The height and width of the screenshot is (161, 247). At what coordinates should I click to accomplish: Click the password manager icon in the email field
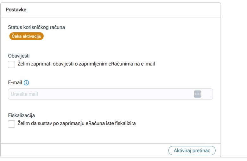(x=197, y=94)
